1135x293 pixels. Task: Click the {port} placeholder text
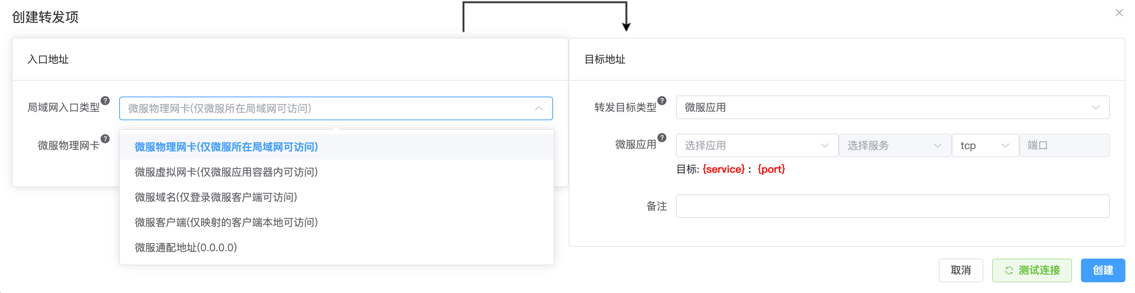(771, 169)
